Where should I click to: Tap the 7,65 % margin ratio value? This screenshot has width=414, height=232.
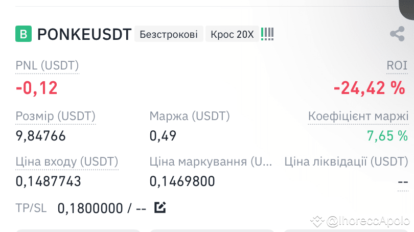click(387, 136)
